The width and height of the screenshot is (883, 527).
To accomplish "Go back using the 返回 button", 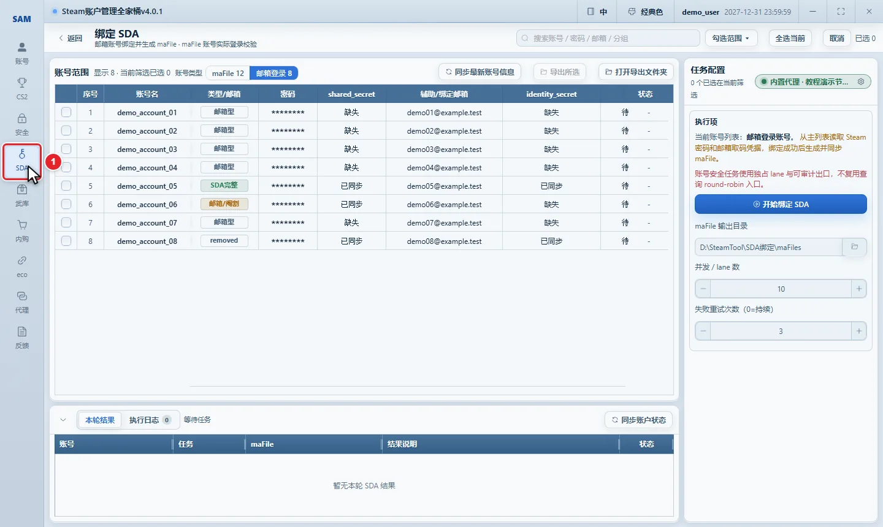I will [71, 38].
